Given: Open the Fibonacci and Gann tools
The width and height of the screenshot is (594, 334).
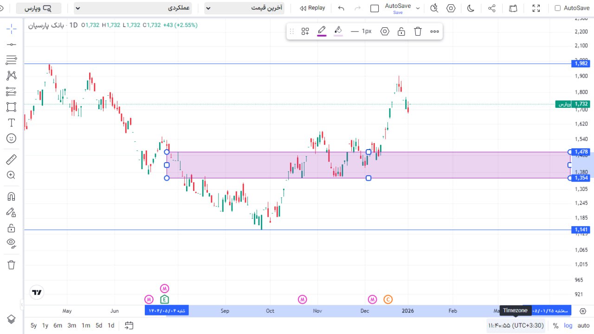Looking at the screenshot, I should click(12, 60).
